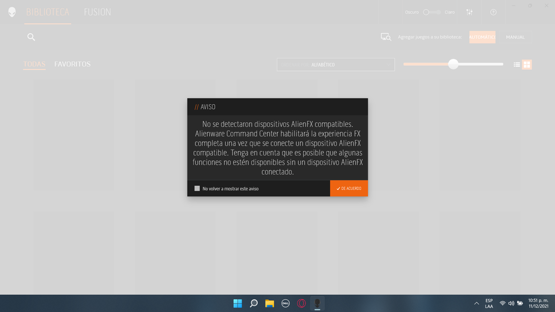Toggle the Oscuro/Claro theme switch
Viewport: 555px width, 312px height.
tap(431, 12)
